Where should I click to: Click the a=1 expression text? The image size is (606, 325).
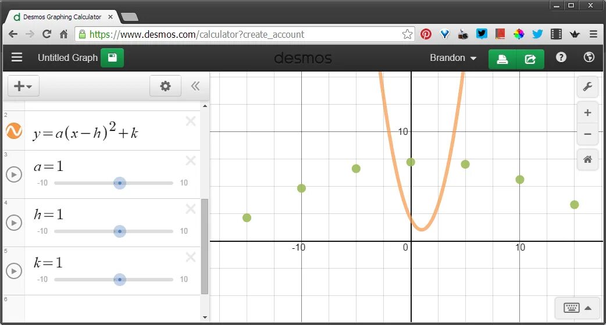coord(48,166)
